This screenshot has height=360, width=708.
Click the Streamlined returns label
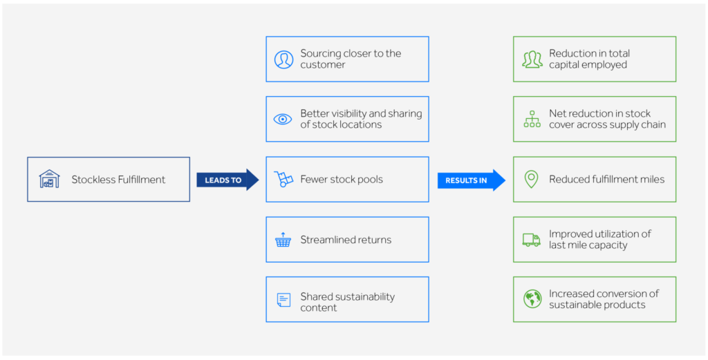[x=346, y=240]
